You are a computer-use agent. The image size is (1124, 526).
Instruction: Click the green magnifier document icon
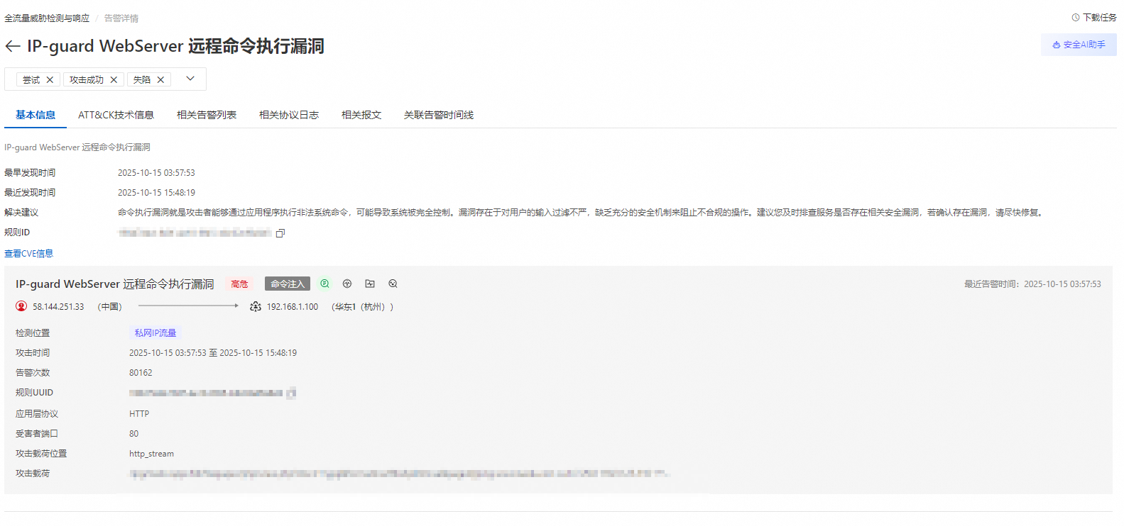[x=324, y=284]
